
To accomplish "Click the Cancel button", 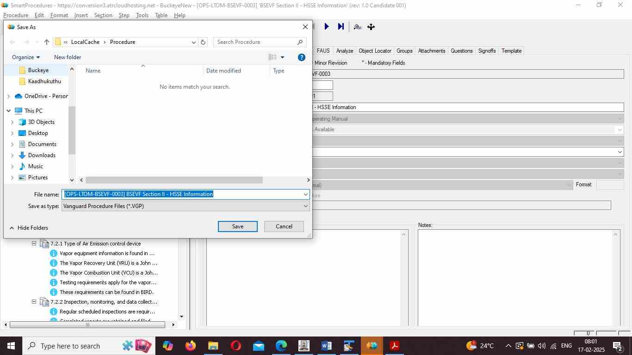I will [284, 226].
